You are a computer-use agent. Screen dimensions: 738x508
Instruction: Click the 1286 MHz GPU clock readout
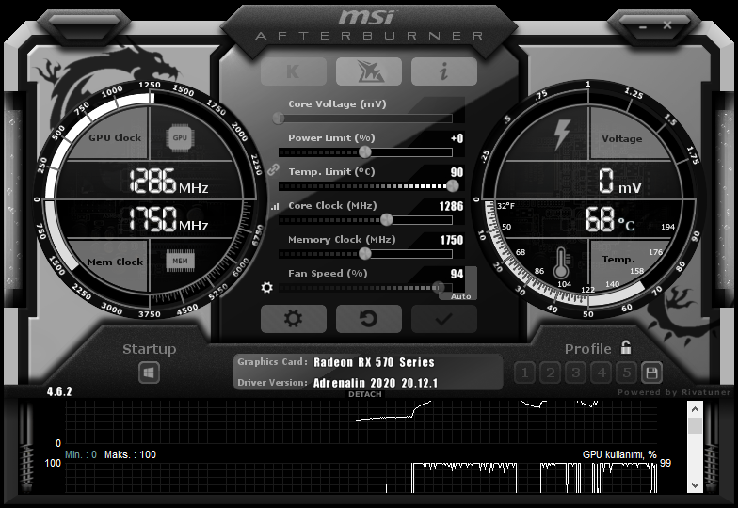point(168,182)
